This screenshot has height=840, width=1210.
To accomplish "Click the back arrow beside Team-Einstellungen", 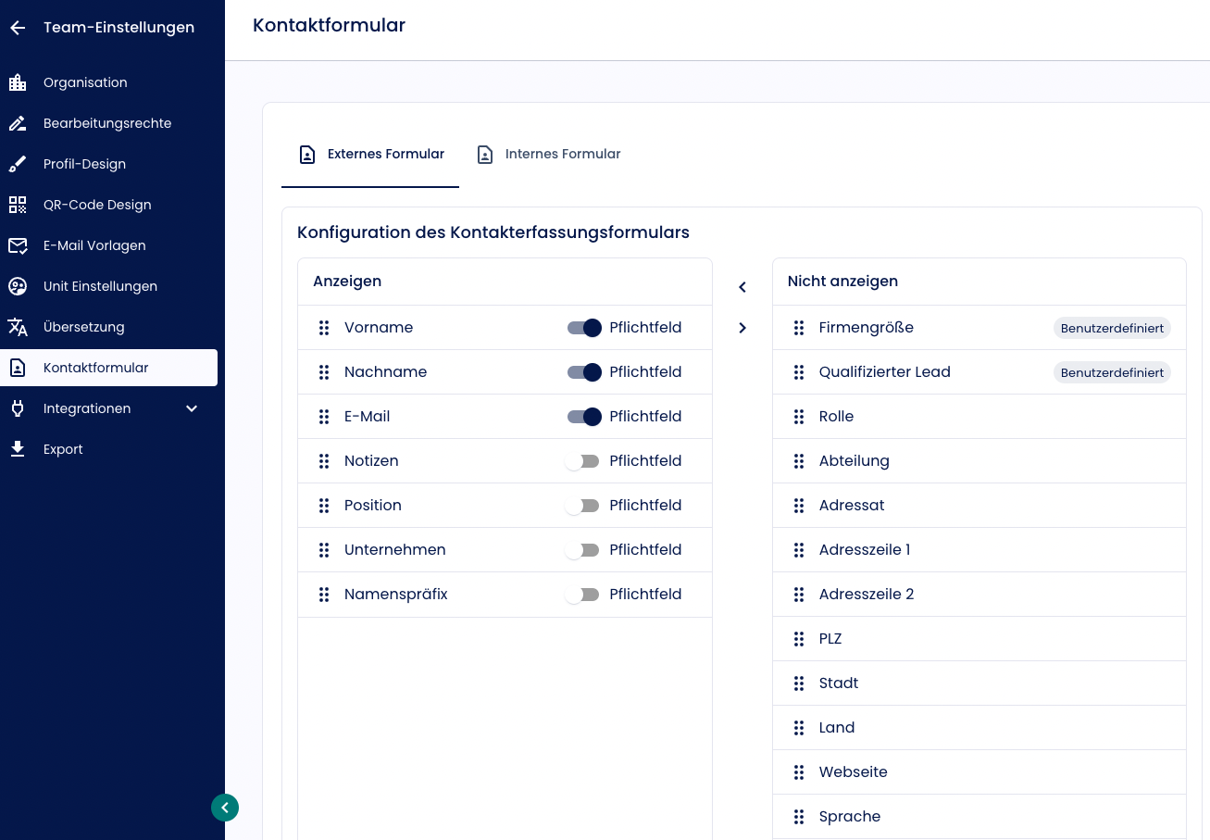I will (x=18, y=28).
